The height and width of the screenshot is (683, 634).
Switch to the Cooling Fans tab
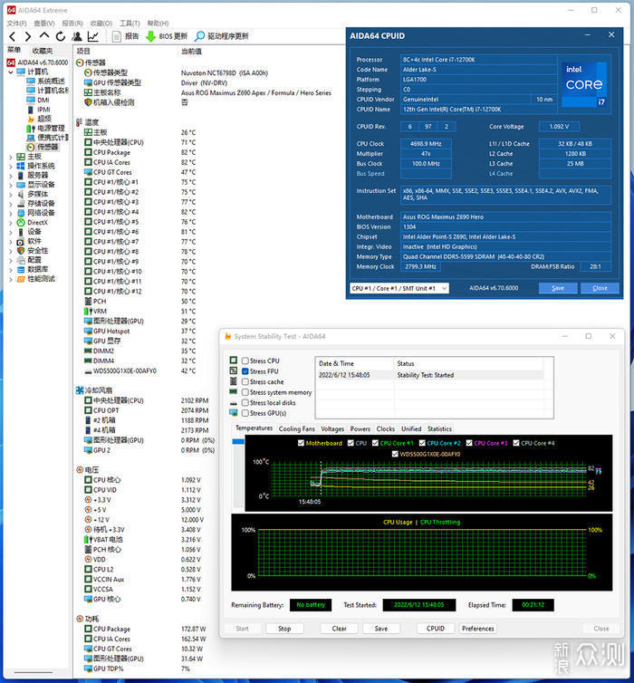tap(296, 428)
